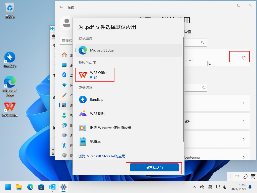Expand the Centennial row chevron
This screenshot has width=257, height=193.
(x=243, y=157)
